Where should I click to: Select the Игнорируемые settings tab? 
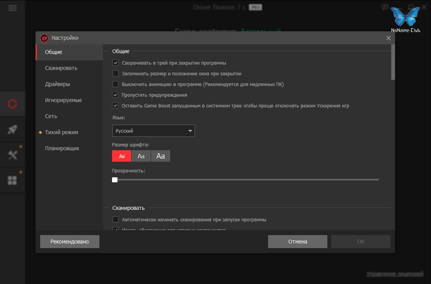pyautogui.click(x=69, y=100)
